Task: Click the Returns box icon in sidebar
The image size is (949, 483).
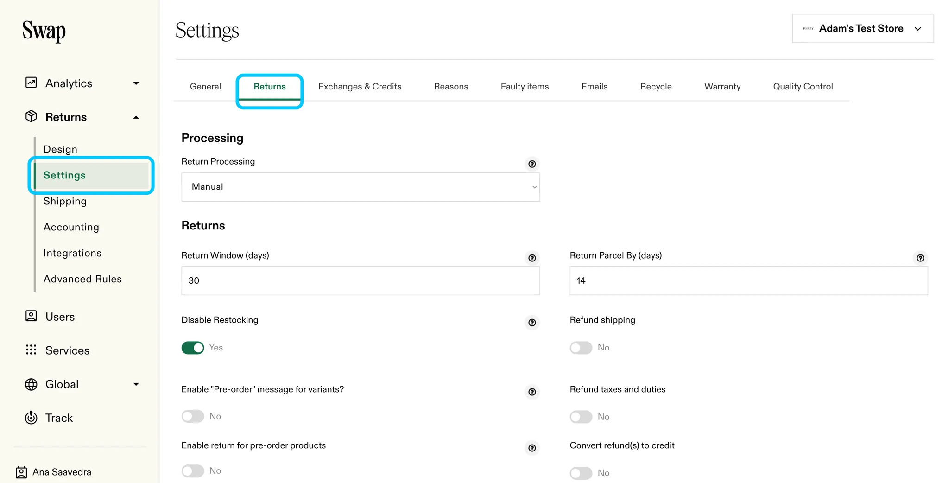Action: (x=31, y=116)
